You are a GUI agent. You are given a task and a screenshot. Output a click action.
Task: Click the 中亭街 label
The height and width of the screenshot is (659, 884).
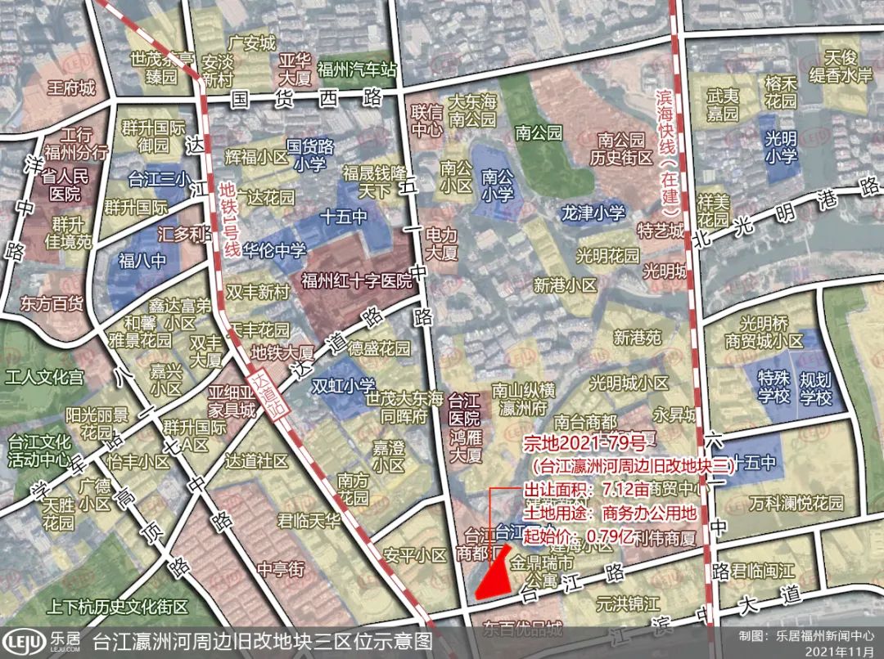pyautogui.click(x=281, y=569)
